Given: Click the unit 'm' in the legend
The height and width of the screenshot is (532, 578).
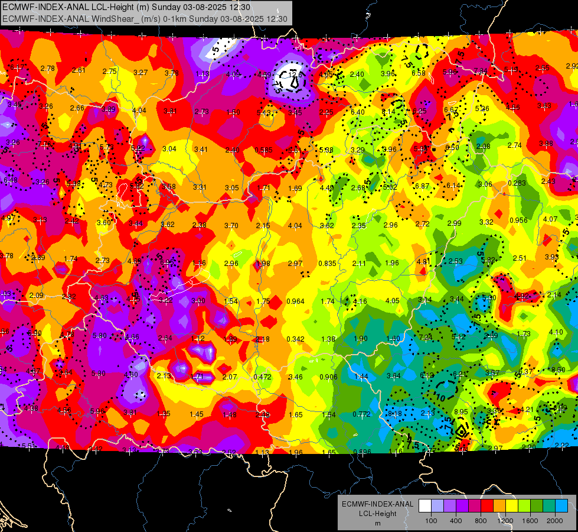Looking at the screenshot, I should [x=377, y=524].
